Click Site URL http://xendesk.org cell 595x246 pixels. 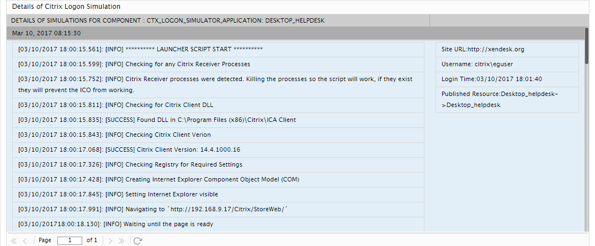pos(507,50)
